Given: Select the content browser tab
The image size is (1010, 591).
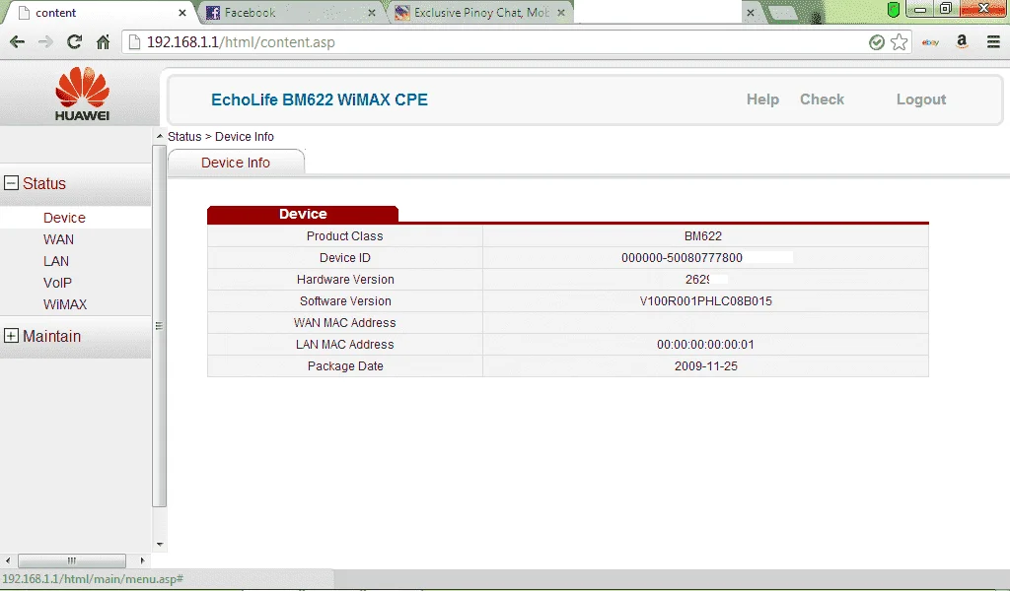Looking at the screenshot, I should pos(97,12).
